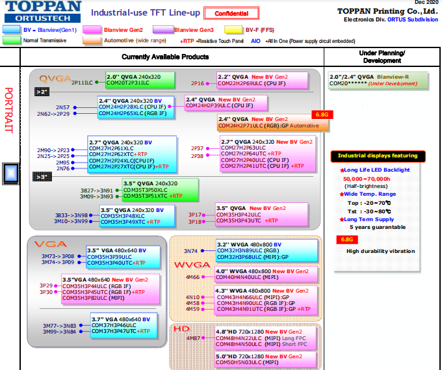
Task: Click the yellow BV-F (FFS) legend swatch
Action: 233,30
